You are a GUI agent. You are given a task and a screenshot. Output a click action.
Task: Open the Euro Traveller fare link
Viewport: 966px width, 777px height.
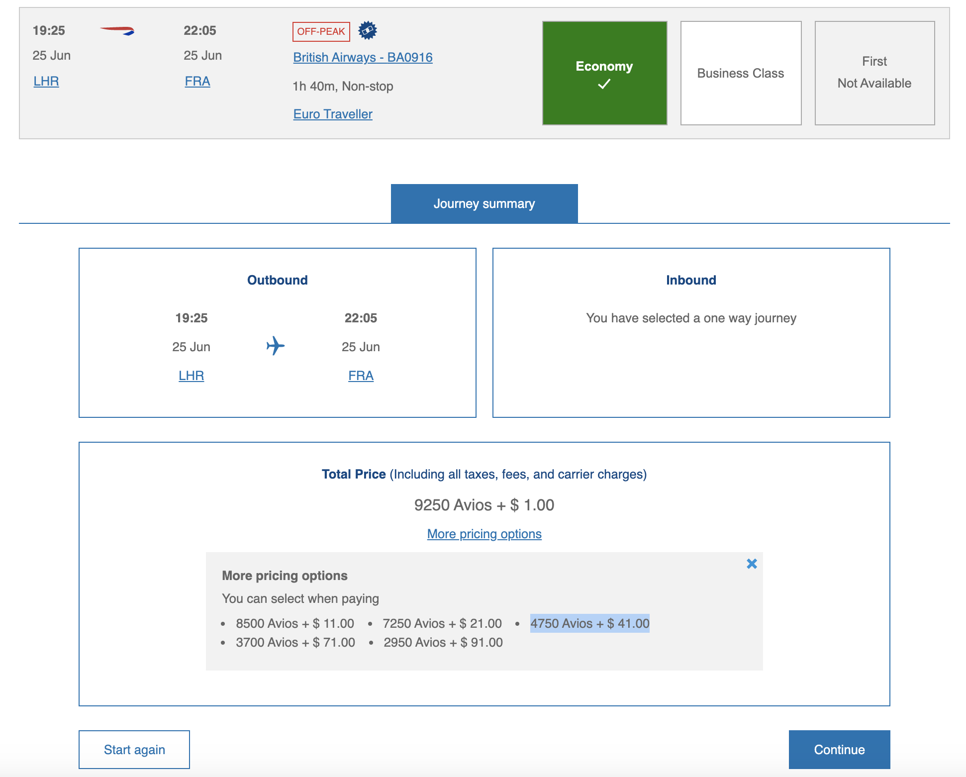(332, 113)
